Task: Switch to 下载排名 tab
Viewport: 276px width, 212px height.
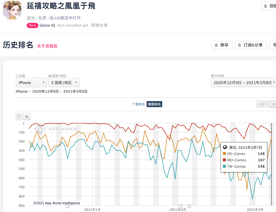Action: point(139,104)
